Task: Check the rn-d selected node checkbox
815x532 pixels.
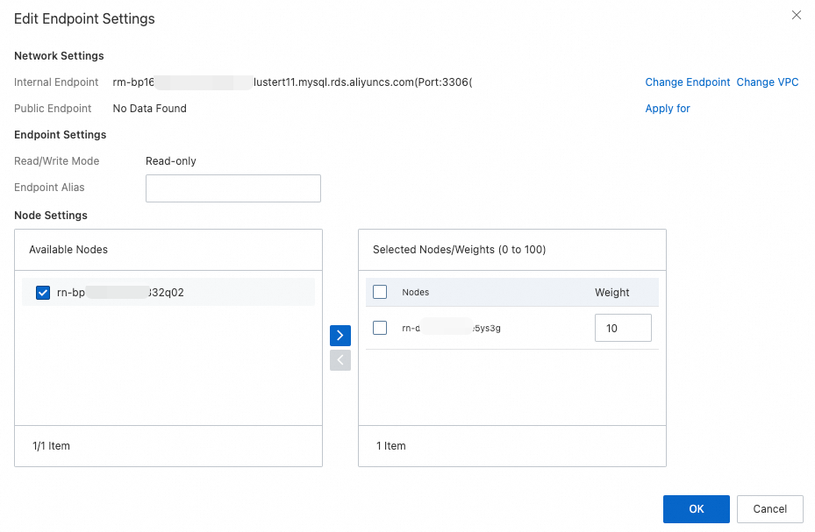Action: click(380, 328)
